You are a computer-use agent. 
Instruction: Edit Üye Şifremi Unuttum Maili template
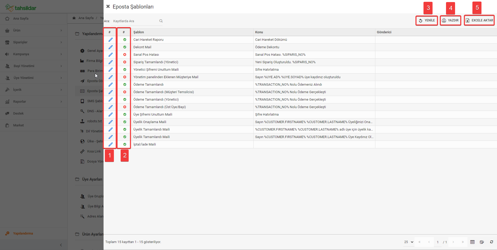pyautogui.click(x=111, y=115)
